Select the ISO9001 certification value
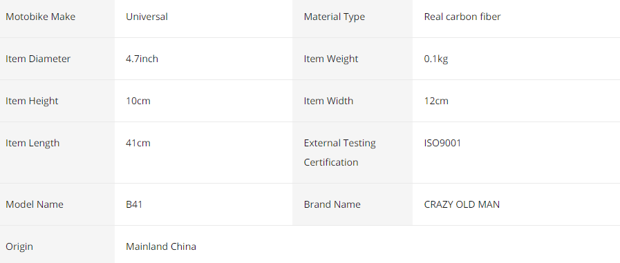The image size is (620, 263). [x=442, y=143]
